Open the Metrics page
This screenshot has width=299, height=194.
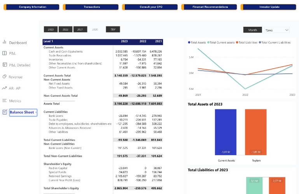coord(15,101)
